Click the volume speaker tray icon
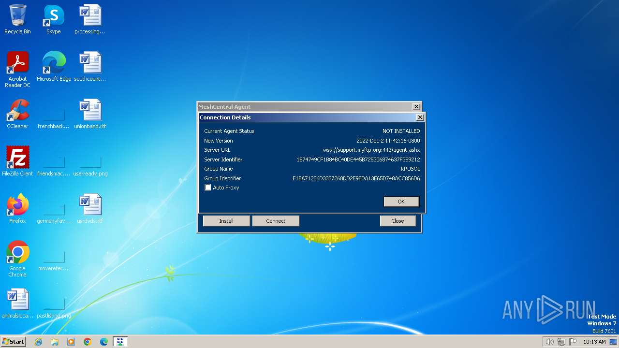Image resolution: width=619 pixels, height=348 pixels. pyautogui.click(x=549, y=342)
